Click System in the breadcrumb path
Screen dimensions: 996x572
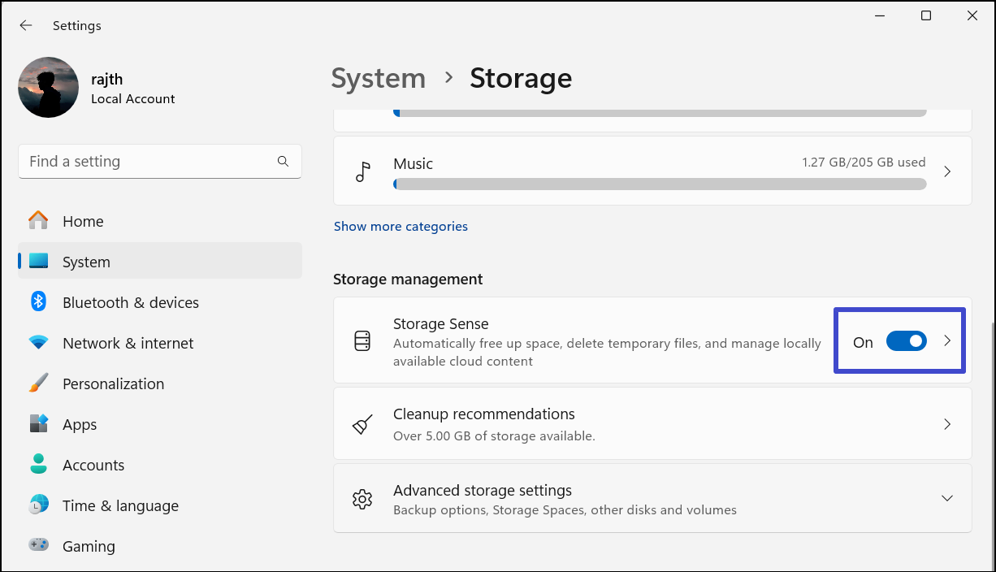378,77
